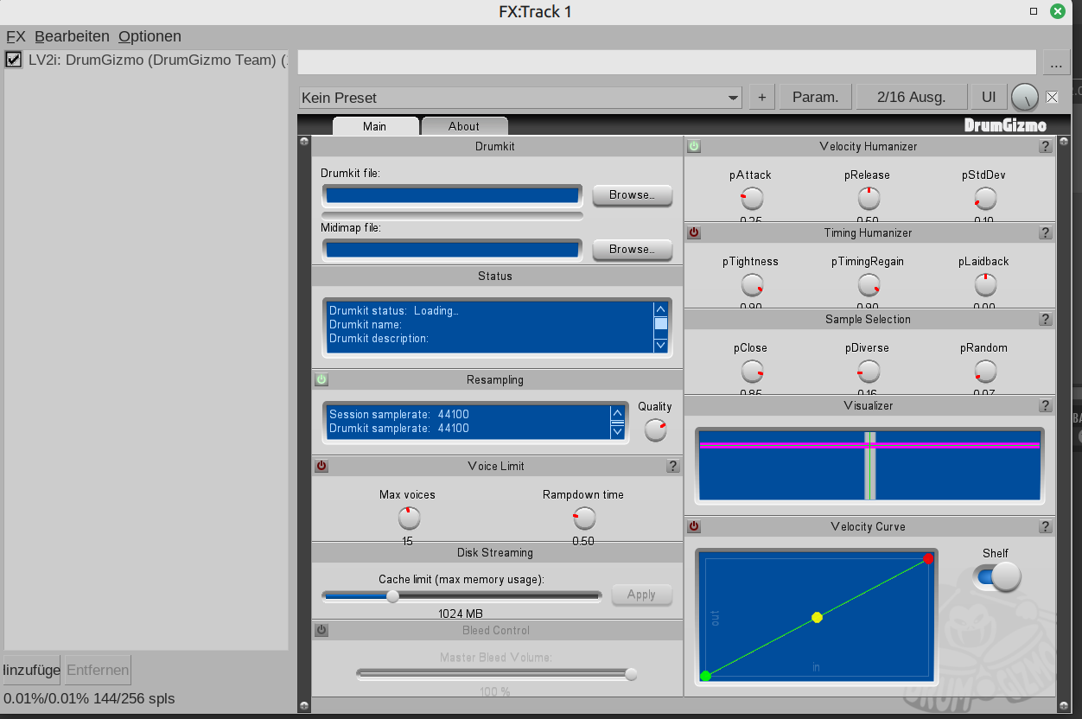Click the pTimingRegain knob
1082x719 pixels.
coord(869,285)
